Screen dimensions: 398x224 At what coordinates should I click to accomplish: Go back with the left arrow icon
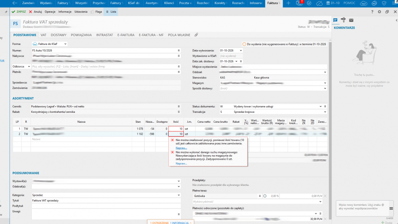click(15, 3)
